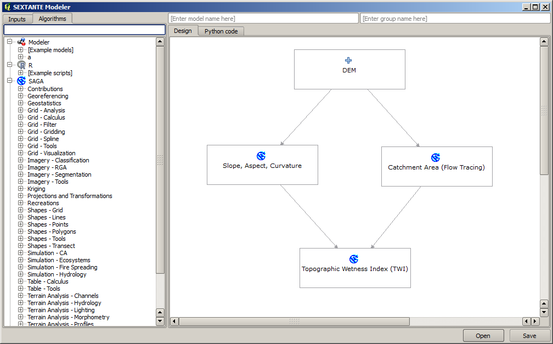Viewport: 553px width, 344px height.
Task: Click SAGA icon on Topographic Wetness Index node
Action: click(x=354, y=259)
